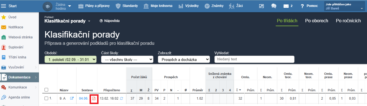Click the Vyhledat search text field
This screenshot has height=106, width=367.
(254, 59)
